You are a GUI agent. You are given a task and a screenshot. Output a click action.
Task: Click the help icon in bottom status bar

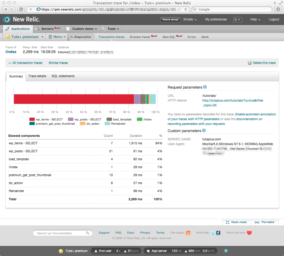tap(226, 251)
